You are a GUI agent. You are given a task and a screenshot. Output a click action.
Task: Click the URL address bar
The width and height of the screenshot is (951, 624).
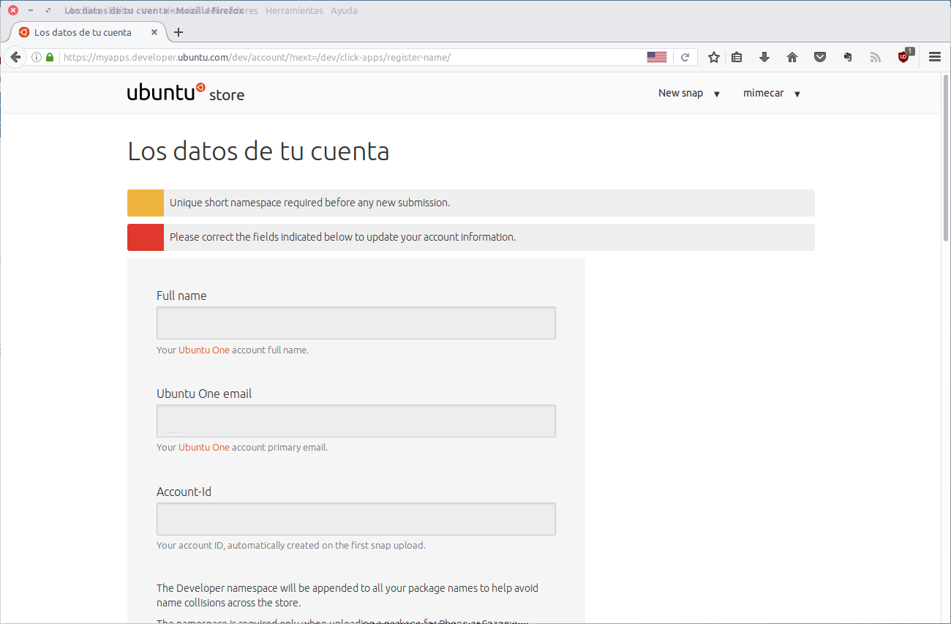pos(351,57)
